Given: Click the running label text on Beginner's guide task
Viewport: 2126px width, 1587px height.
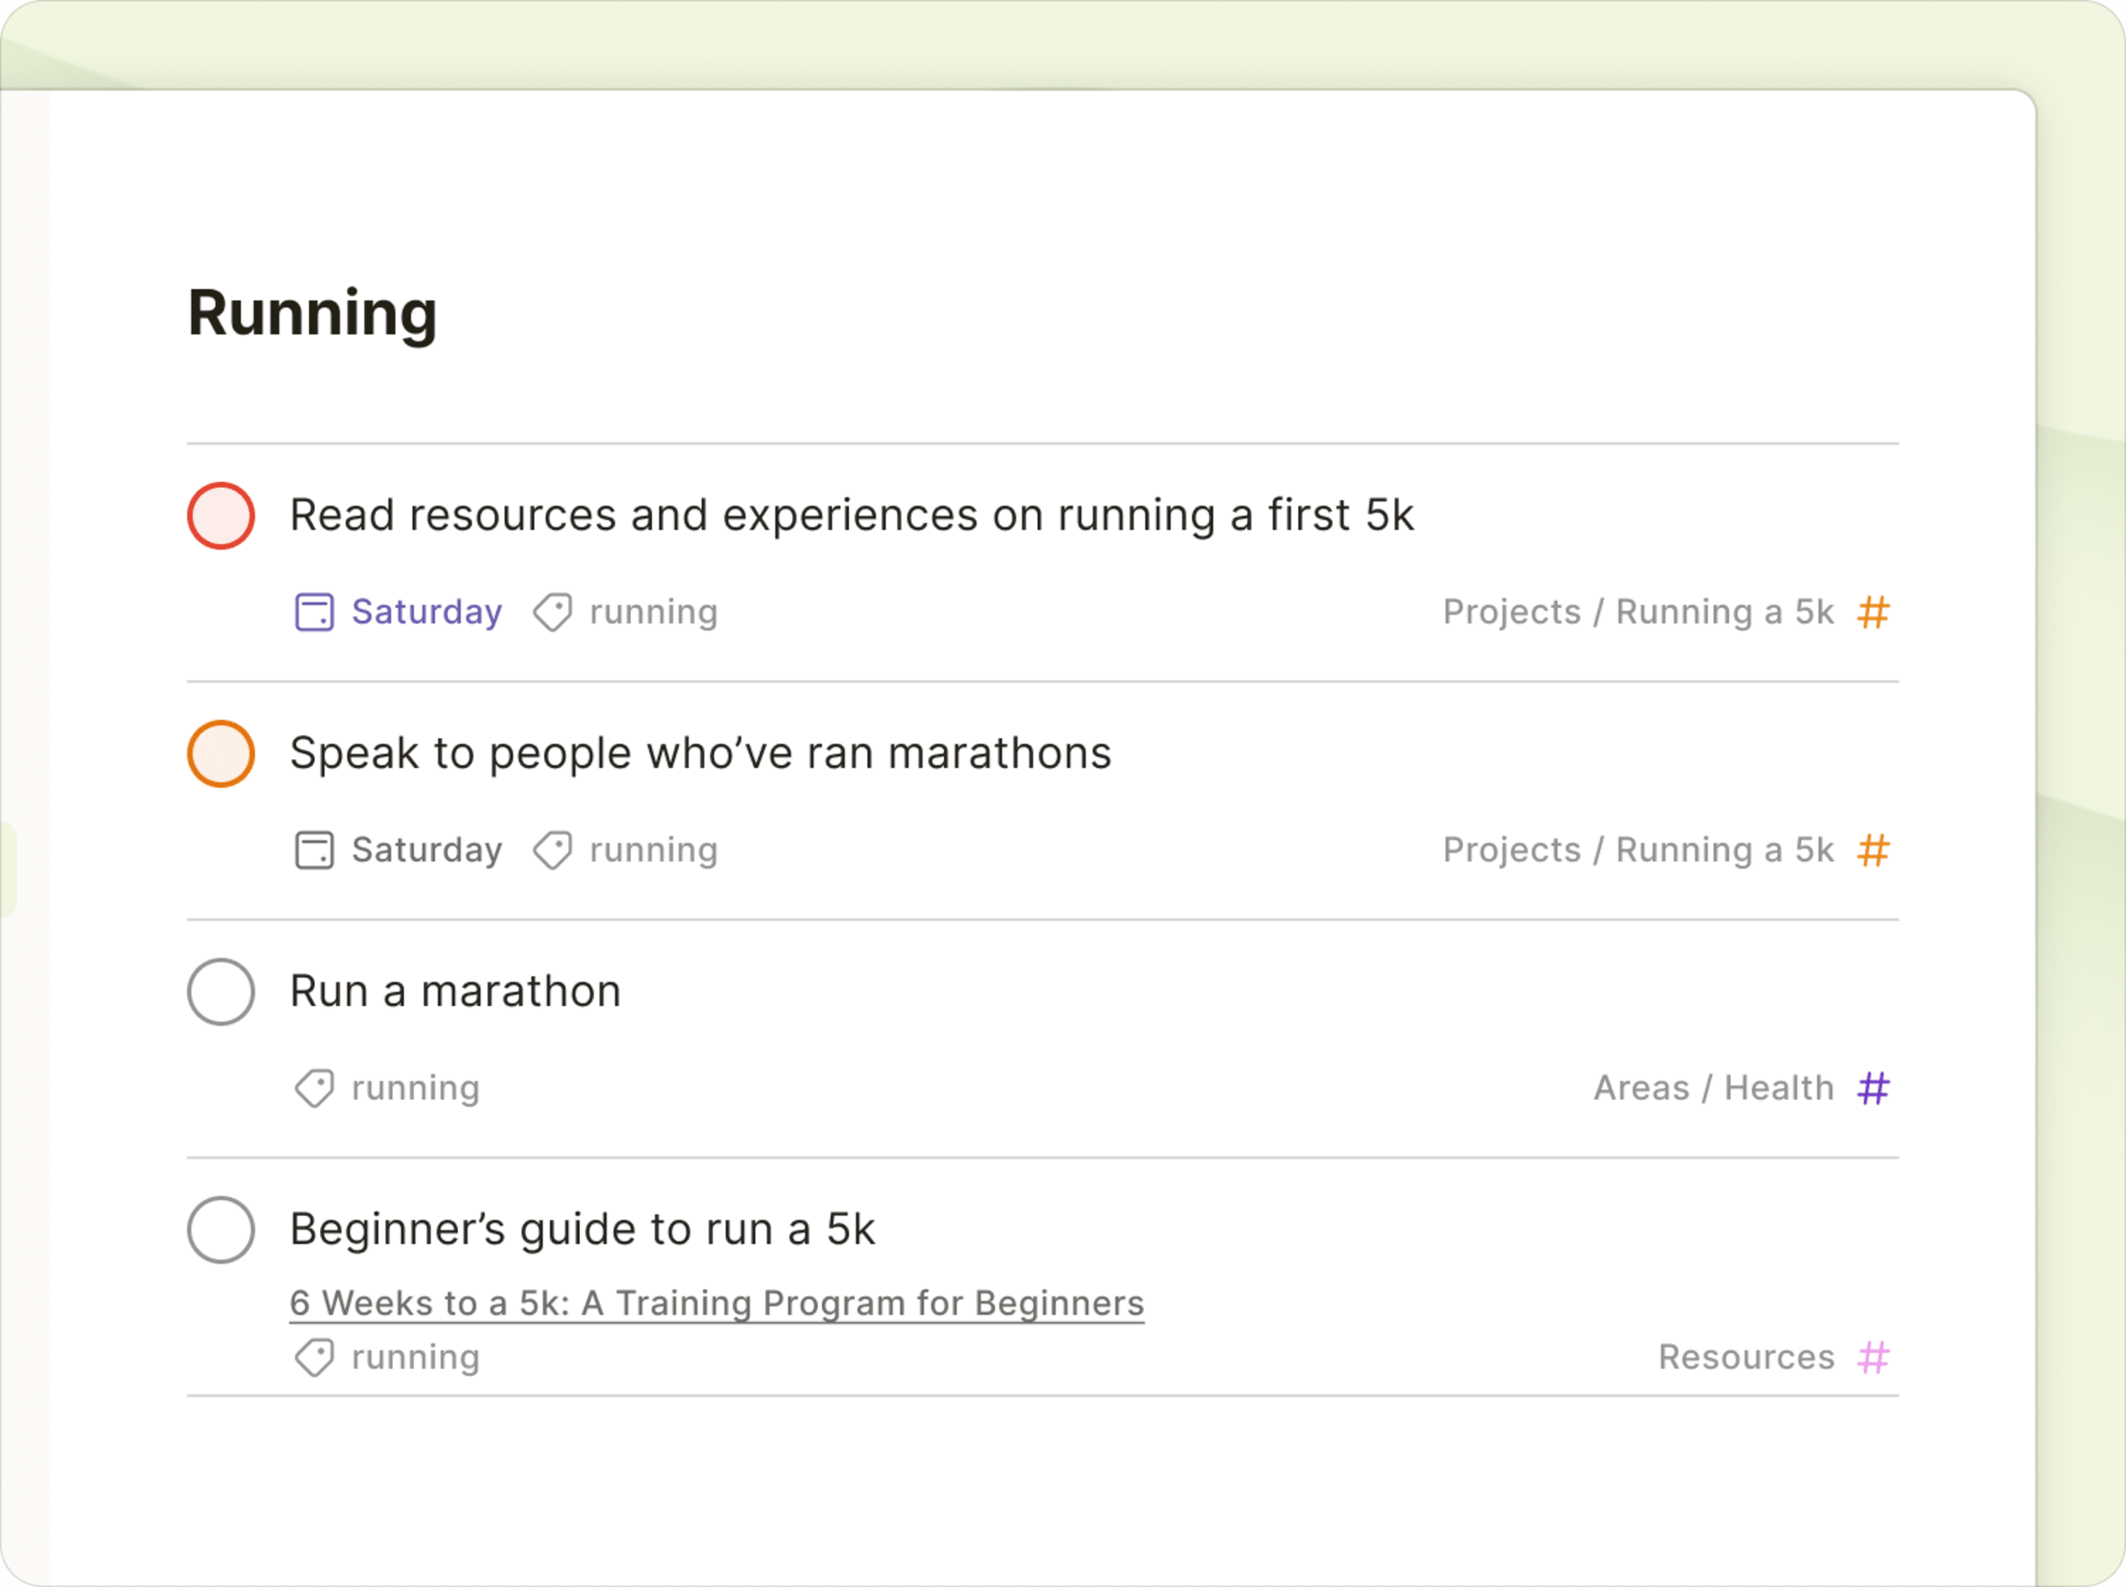Looking at the screenshot, I should (415, 1358).
